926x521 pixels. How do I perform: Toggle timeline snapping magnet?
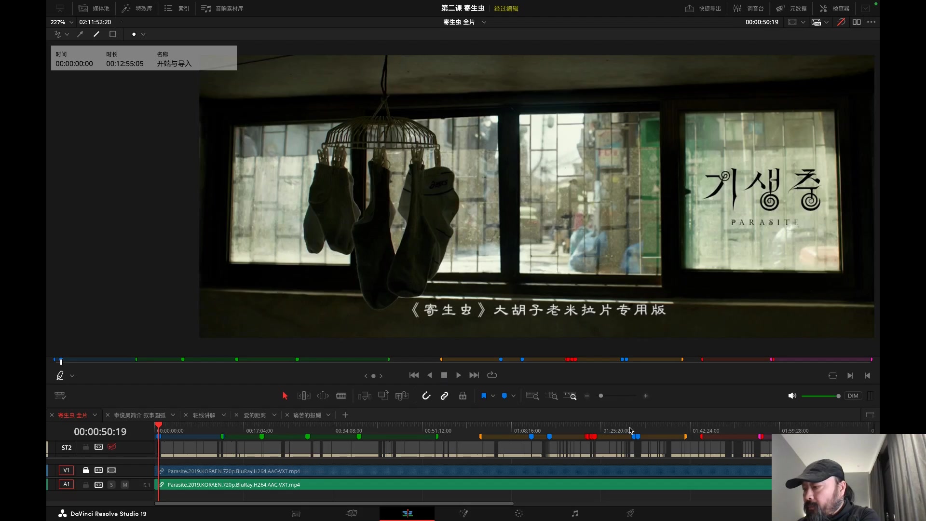click(426, 396)
